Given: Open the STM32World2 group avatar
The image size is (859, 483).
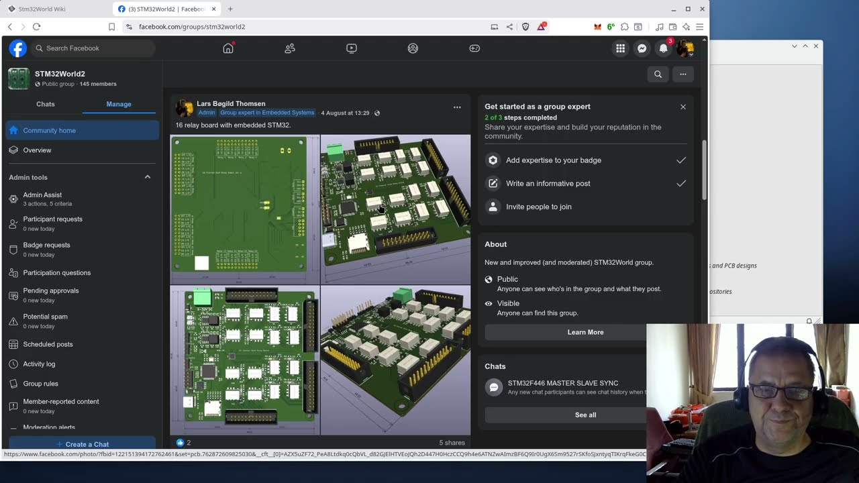Looking at the screenshot, I should (19, 78).
